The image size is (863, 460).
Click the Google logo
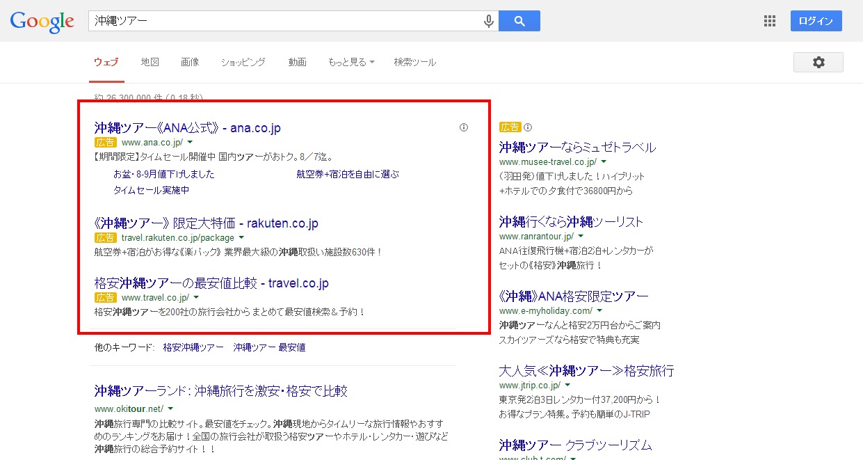coord(42,22)
